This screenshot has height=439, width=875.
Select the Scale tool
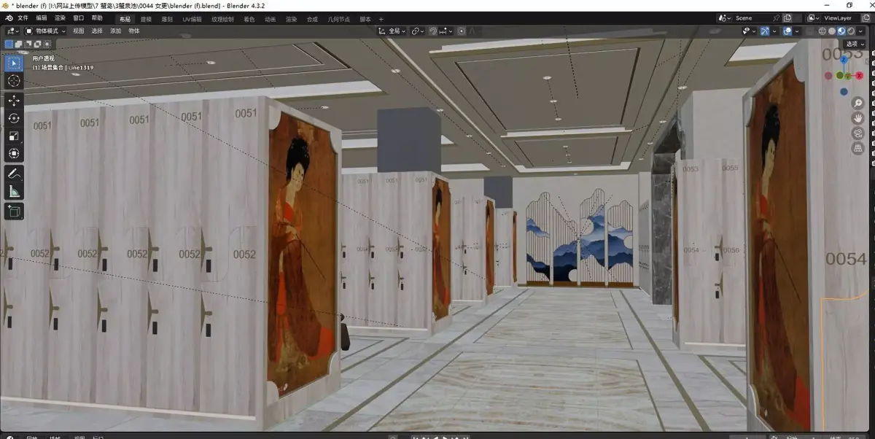tap(14, 136)
